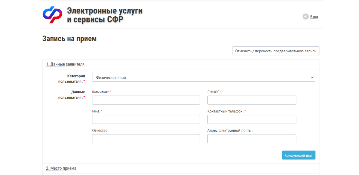Open the Вход login link

pyautogui.click(x=314, y=17)
